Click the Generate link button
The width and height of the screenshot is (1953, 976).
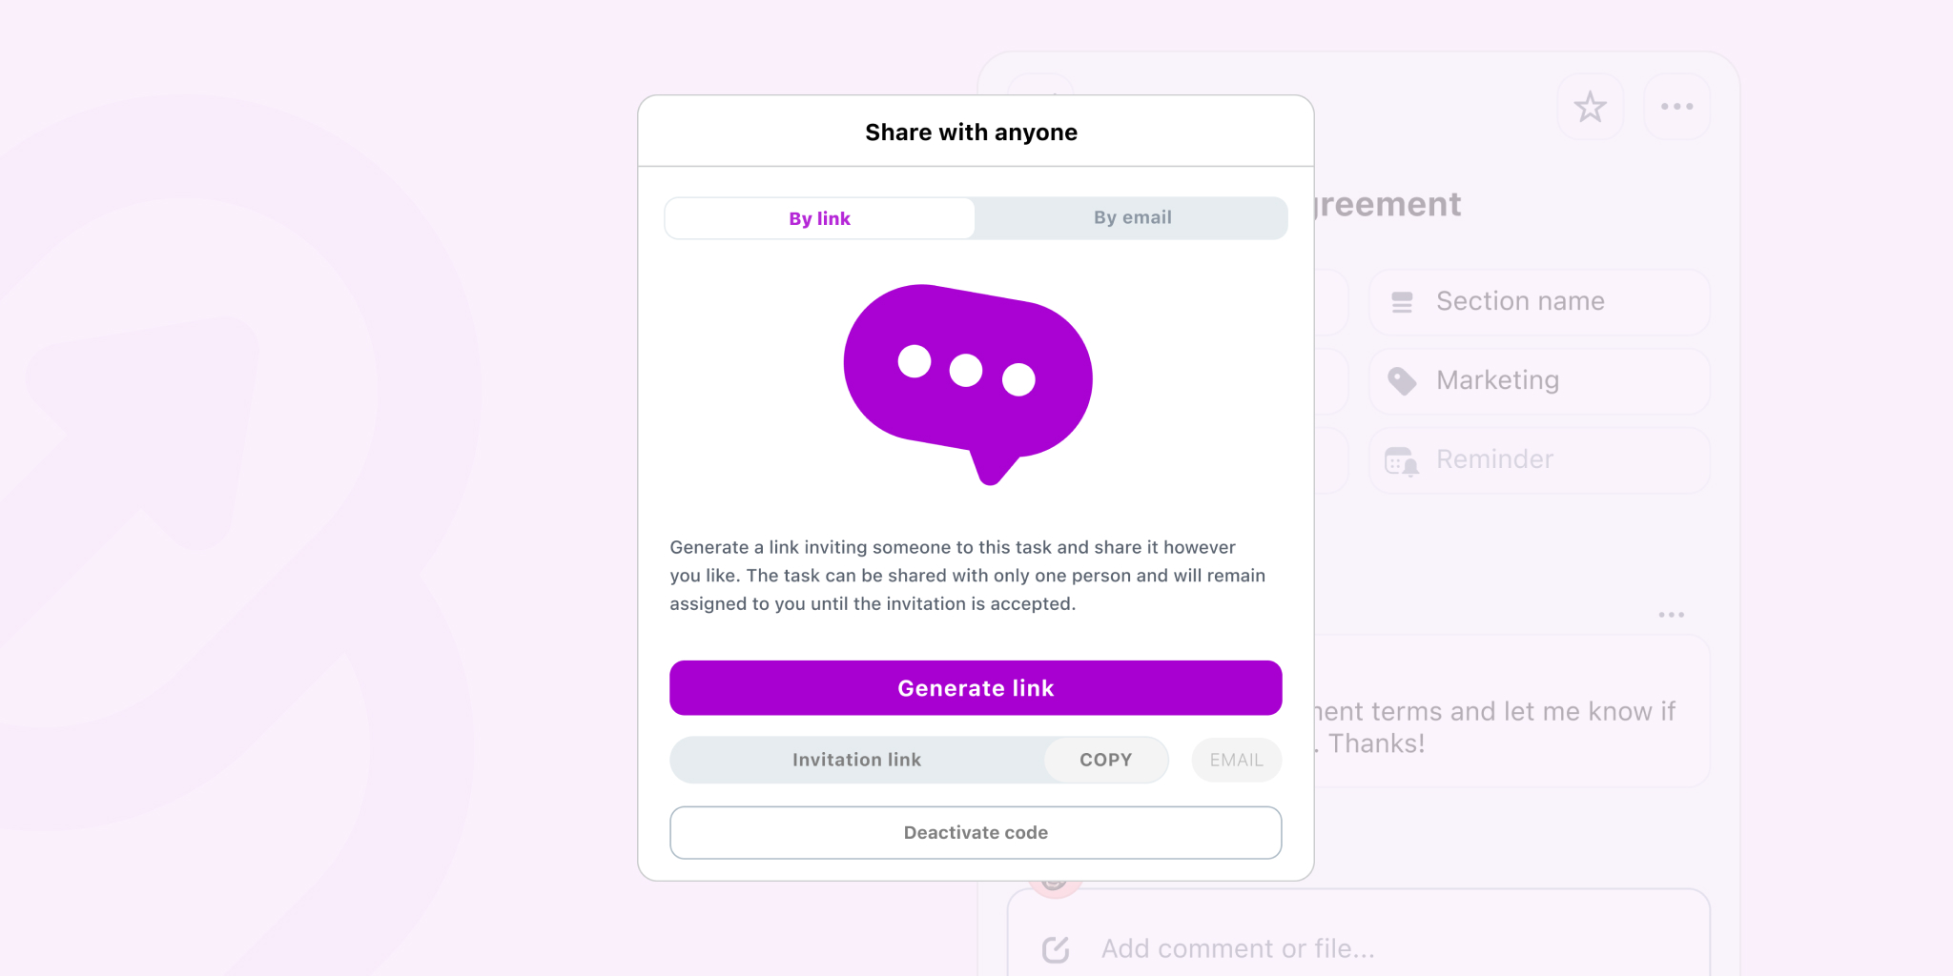pyautogui.click(x=975, y=687)
